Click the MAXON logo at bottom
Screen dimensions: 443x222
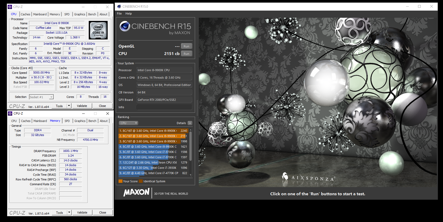136,192
